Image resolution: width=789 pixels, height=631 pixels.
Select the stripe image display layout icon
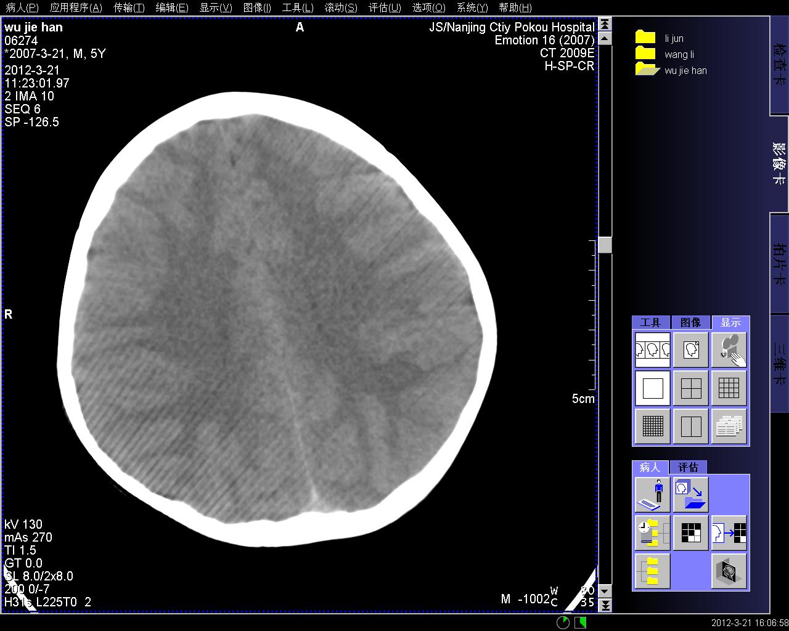tap(652, 350)
